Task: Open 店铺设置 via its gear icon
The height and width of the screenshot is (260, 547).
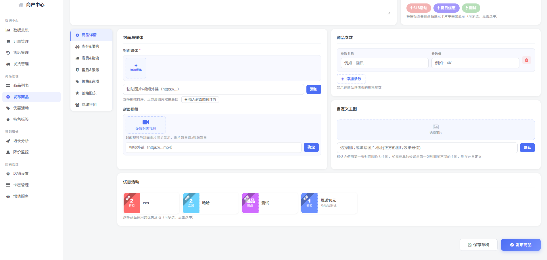Action: 8,174
